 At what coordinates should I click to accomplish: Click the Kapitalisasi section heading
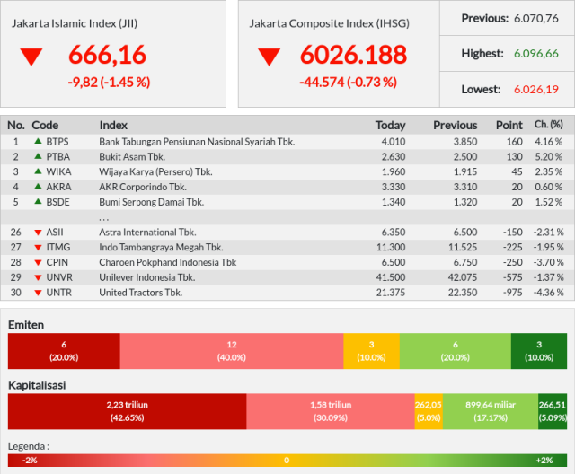point(37,385)
